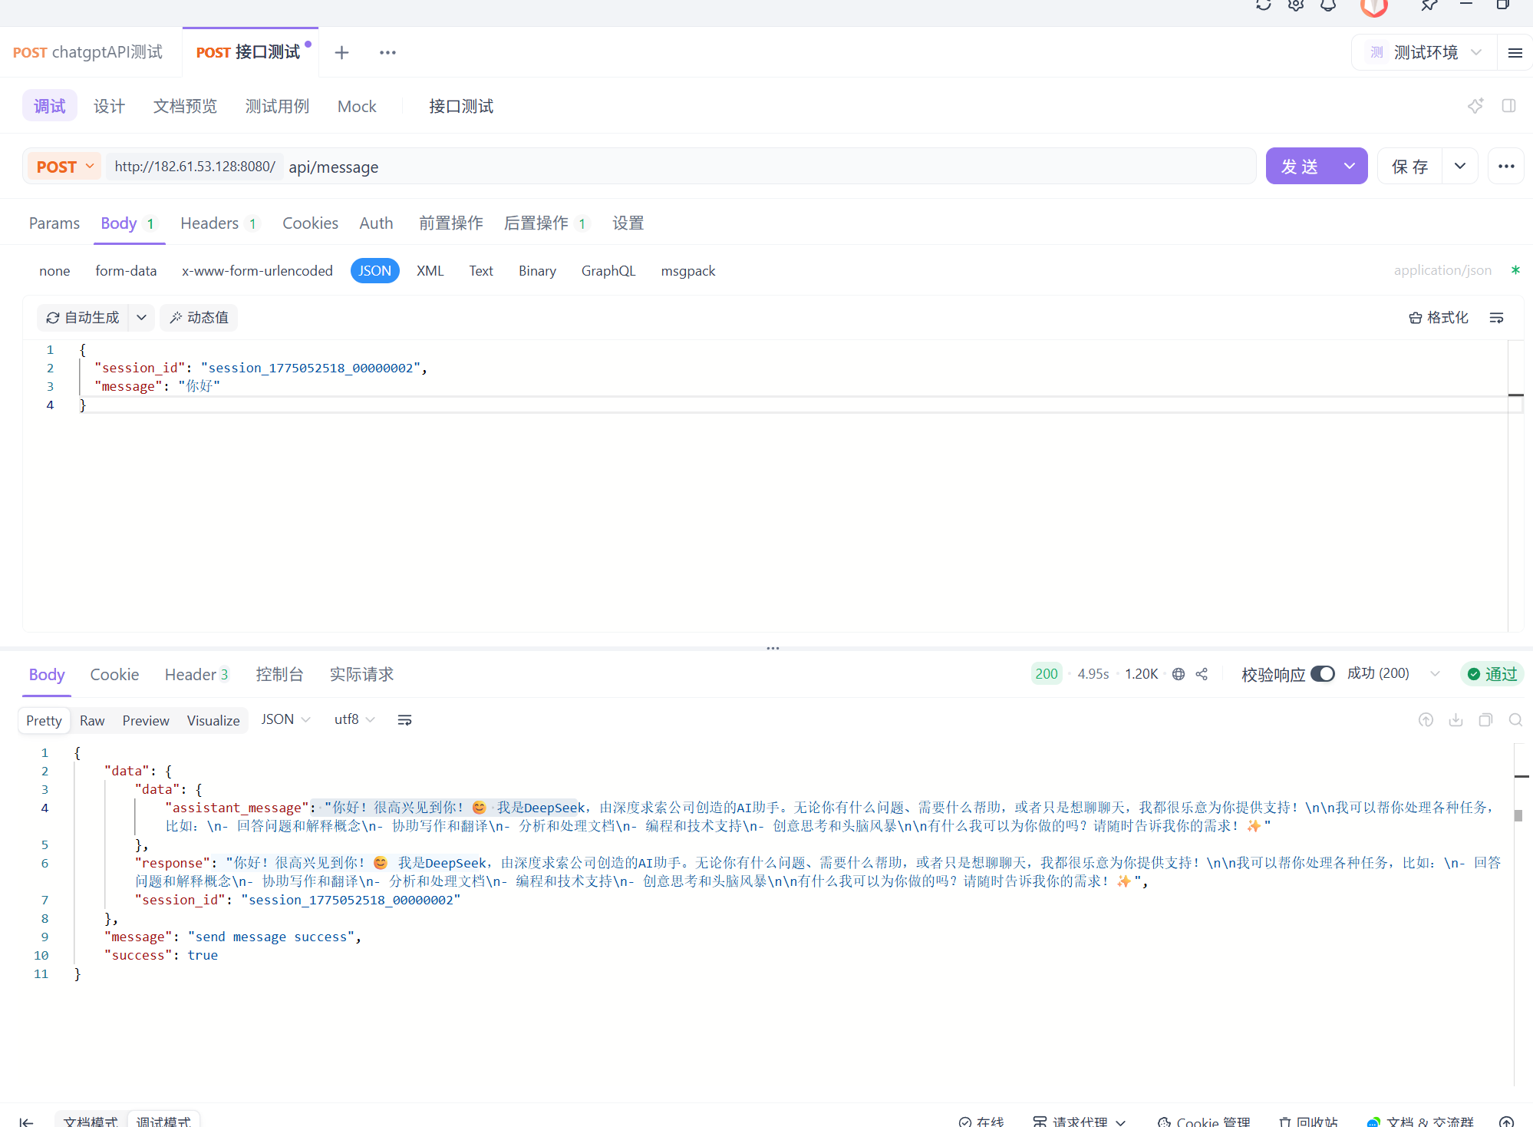Select the JSON body type
The image size is (1533, 1127).
374,271
